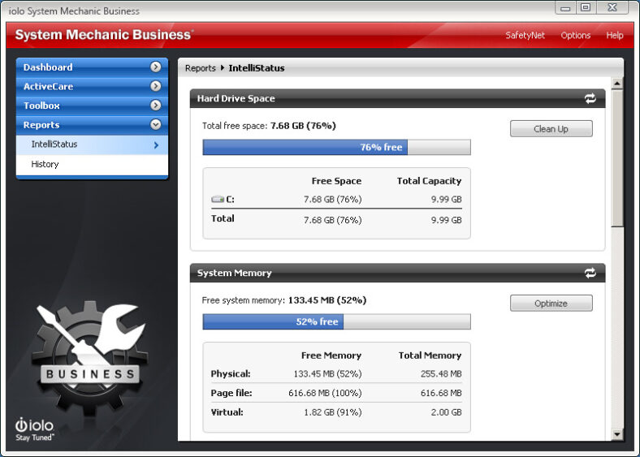This screenshot has height=457, width=640.
Task: Collapse the Reports section chevron
Action: tap(155, 124)
